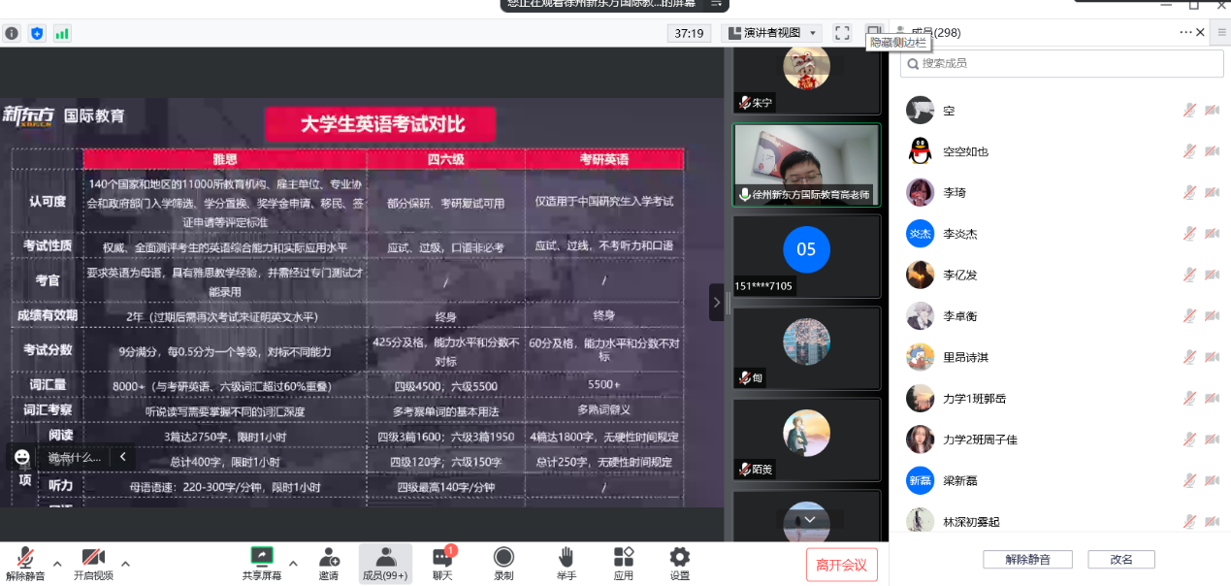Toggle microphone with 解除静音 in the toolbar
Screen dimensions: 1231x586
[x=25, y=563]
